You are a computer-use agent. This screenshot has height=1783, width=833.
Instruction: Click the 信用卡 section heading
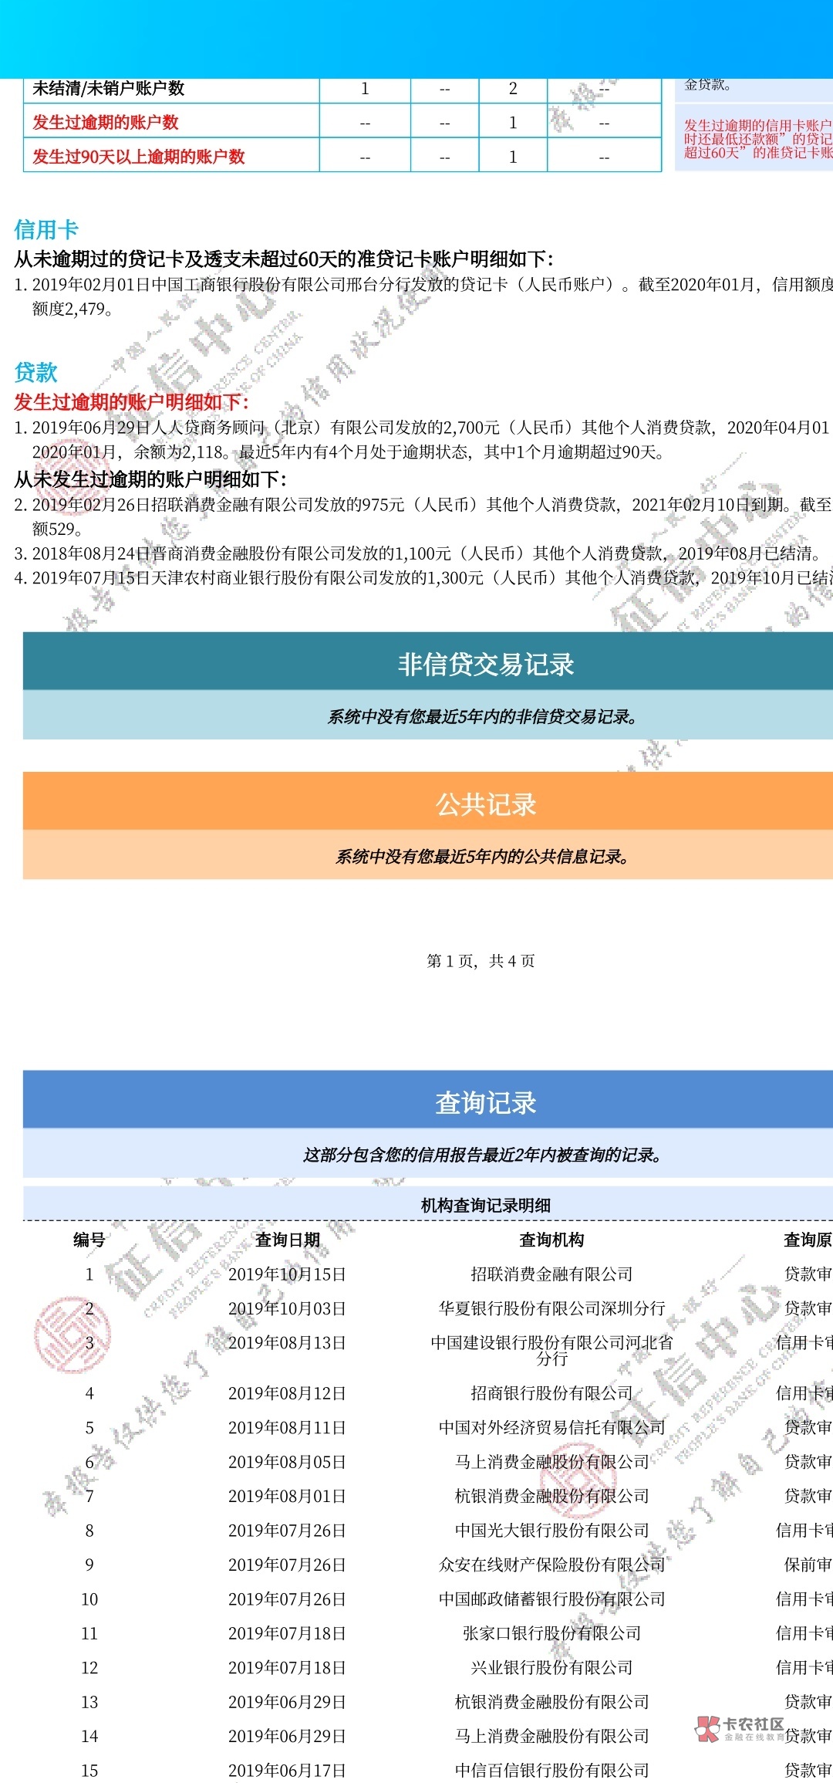click(46, 229)
